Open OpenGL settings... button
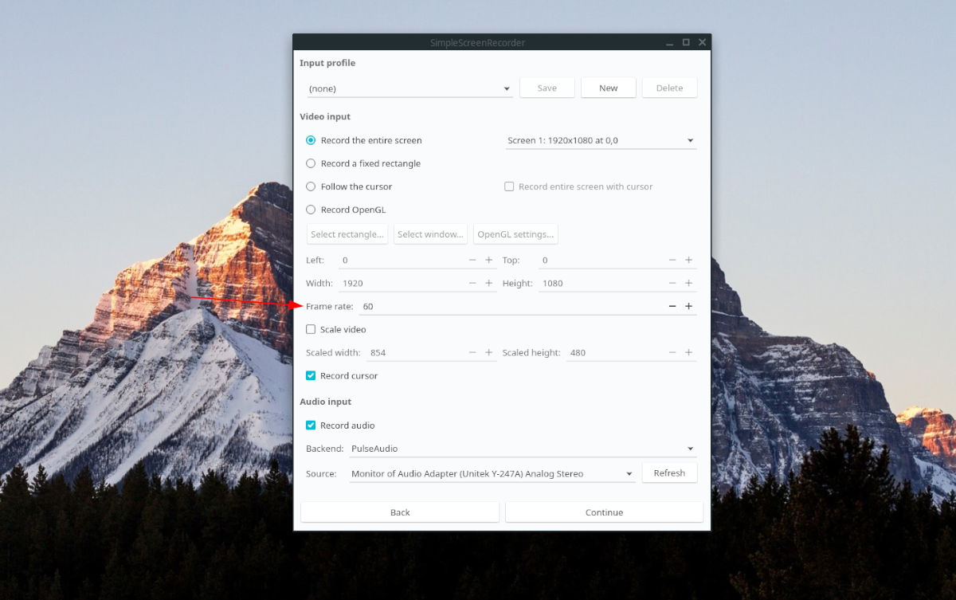The image size is (956, 600). 516,234
